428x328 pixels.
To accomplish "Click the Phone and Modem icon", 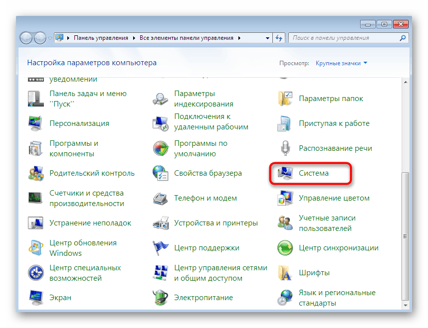I will (x=161, y=198).
